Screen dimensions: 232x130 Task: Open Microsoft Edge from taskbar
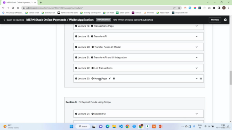click(x=107, y=126)
